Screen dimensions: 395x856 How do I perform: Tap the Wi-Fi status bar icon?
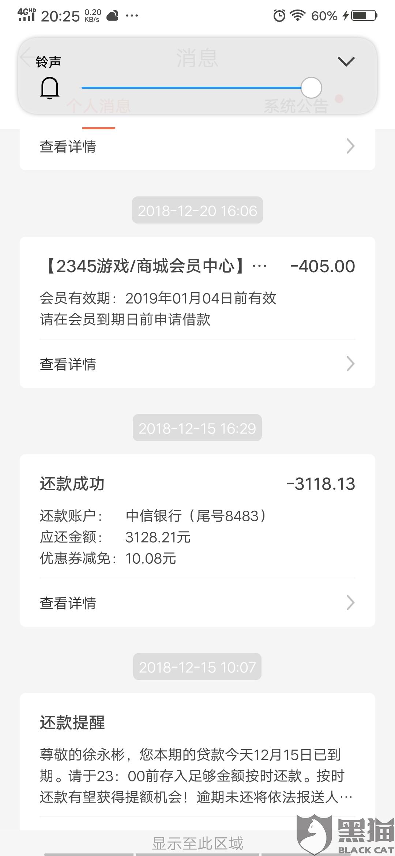[298, 15]
